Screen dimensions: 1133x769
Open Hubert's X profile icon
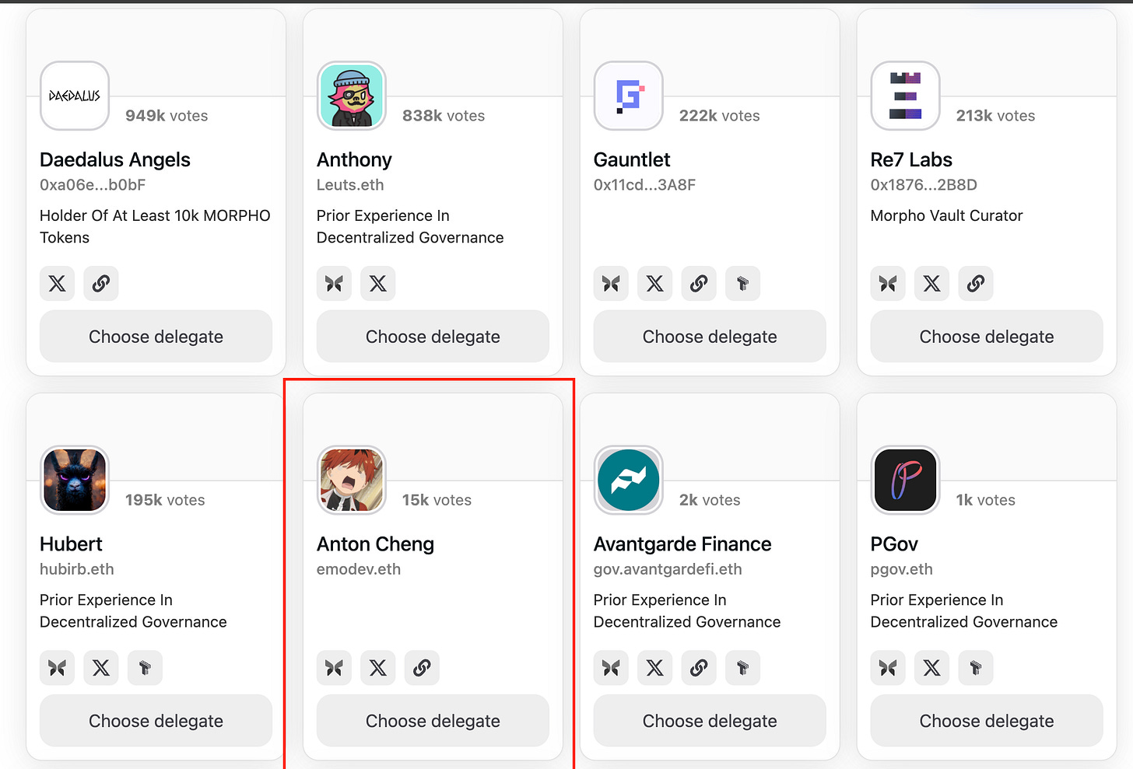101,668
